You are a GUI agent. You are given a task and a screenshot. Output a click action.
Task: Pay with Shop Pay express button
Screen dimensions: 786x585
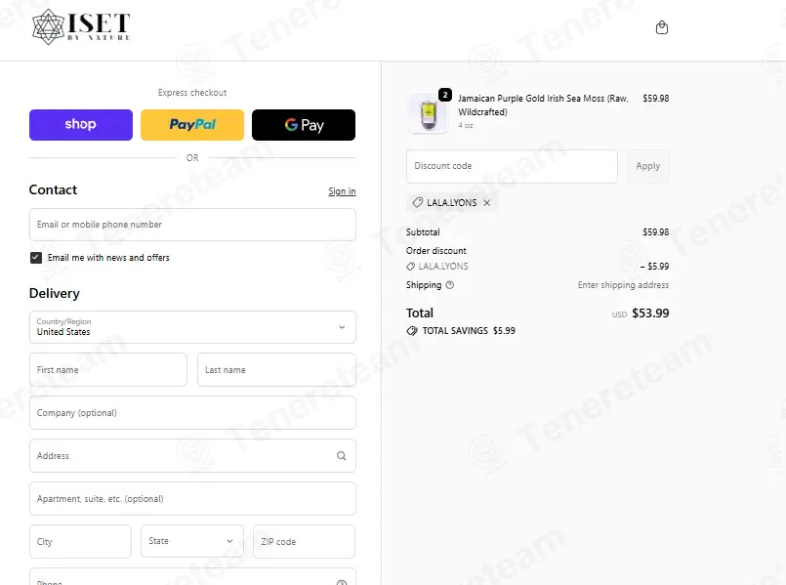[x=81, y=125]
